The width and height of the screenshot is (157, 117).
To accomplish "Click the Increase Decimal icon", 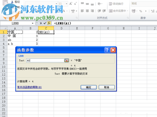I will pos(153,11).
